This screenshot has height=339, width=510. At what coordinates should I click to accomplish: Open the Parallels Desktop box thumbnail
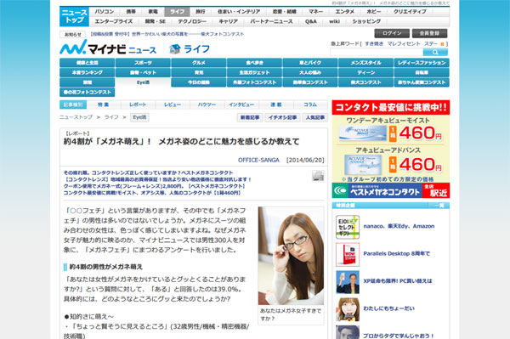pos(348,254)
